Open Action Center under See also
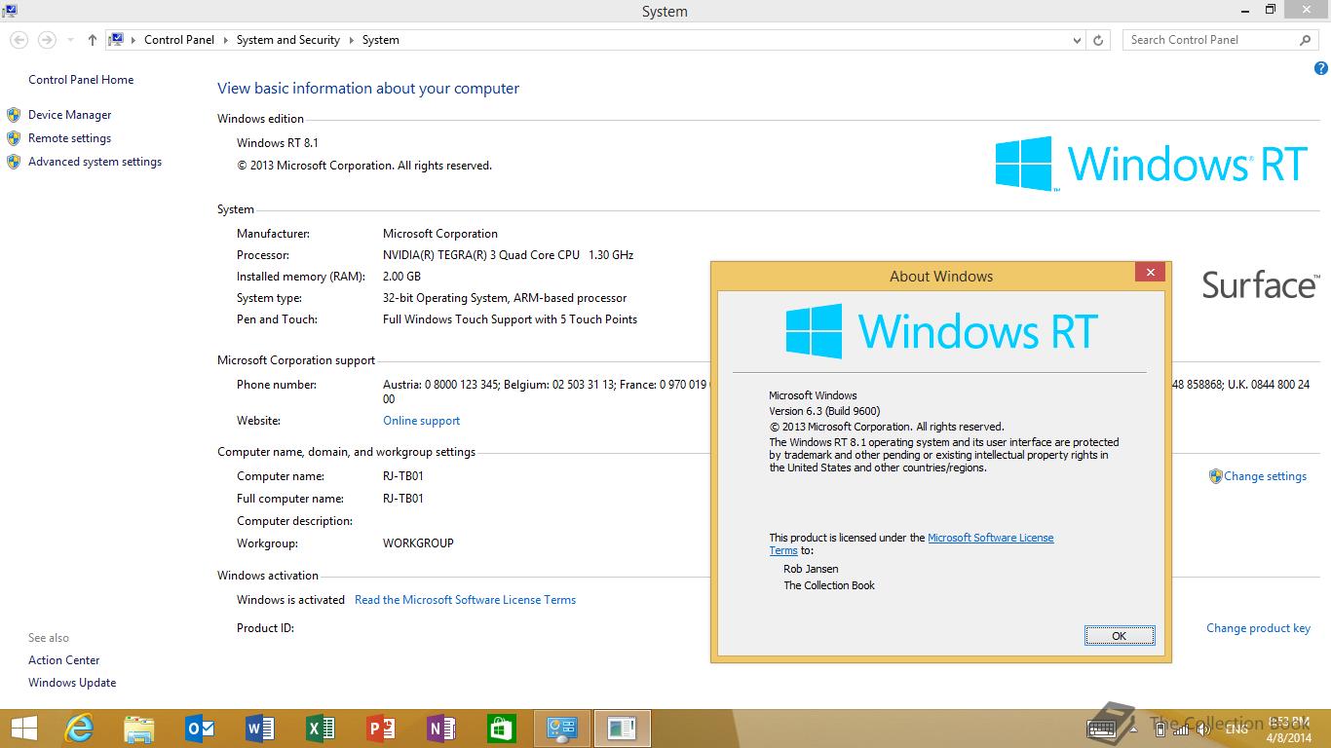 [x=63, y=660]
